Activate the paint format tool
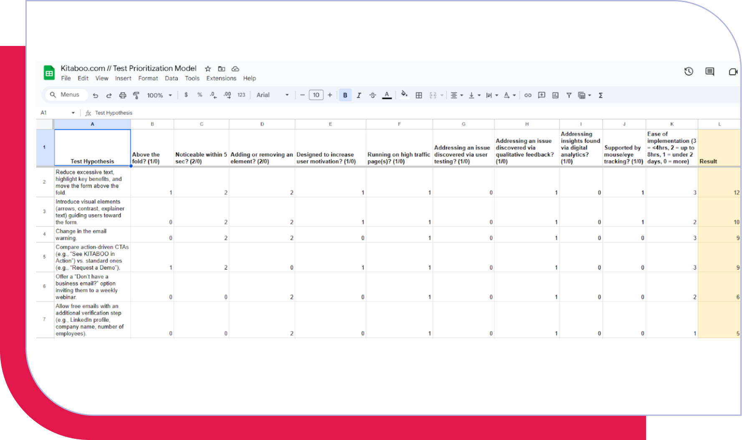The height and width of the screenshot is (440, 742). pyautogui.click(x=136, y=95)
